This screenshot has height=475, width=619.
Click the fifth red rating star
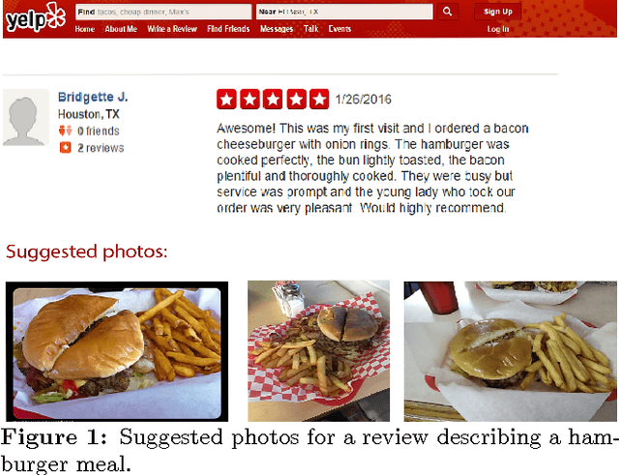[319, 99]
